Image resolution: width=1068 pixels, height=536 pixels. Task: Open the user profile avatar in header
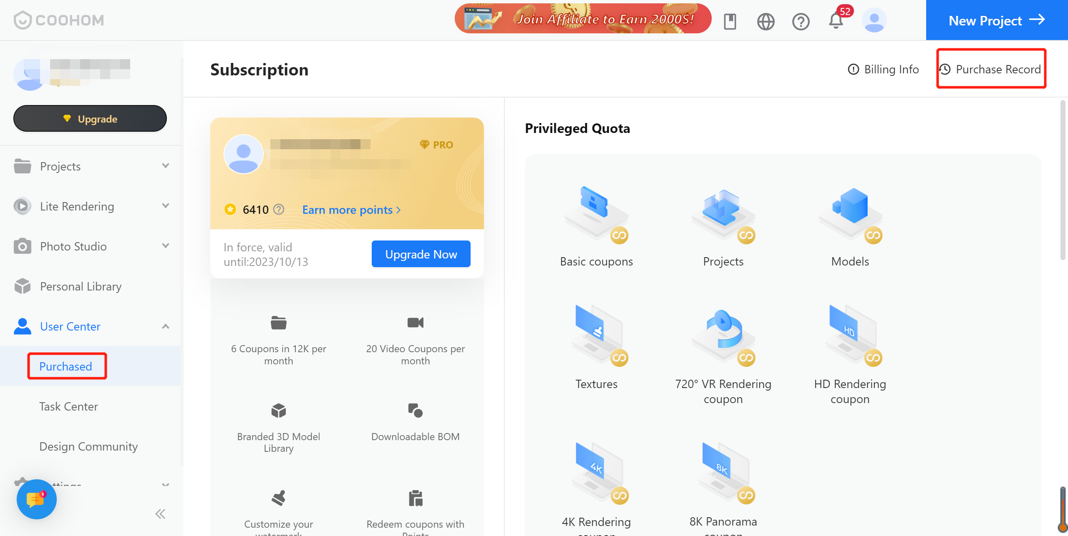point(874,20)
